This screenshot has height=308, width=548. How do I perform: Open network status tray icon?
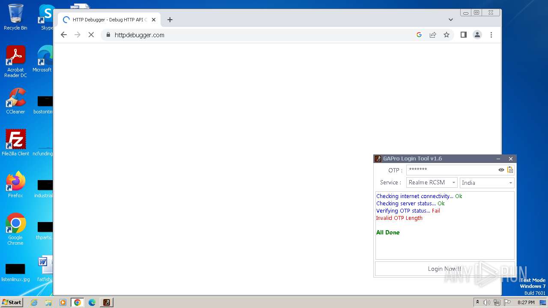tap(497, 302)
